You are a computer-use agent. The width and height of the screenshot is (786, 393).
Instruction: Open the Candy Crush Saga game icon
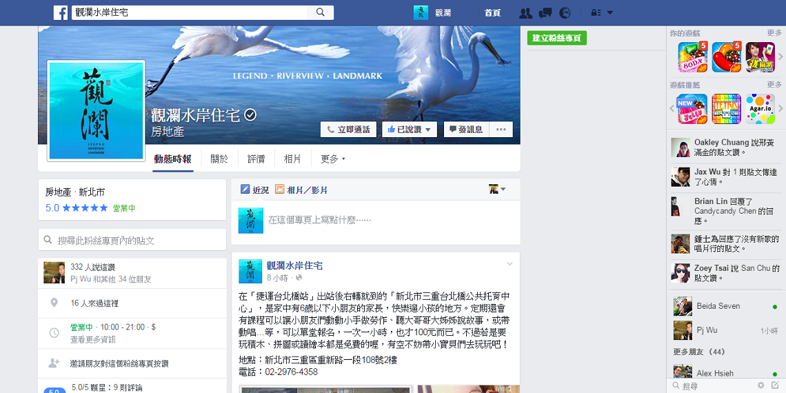(726, 57)
